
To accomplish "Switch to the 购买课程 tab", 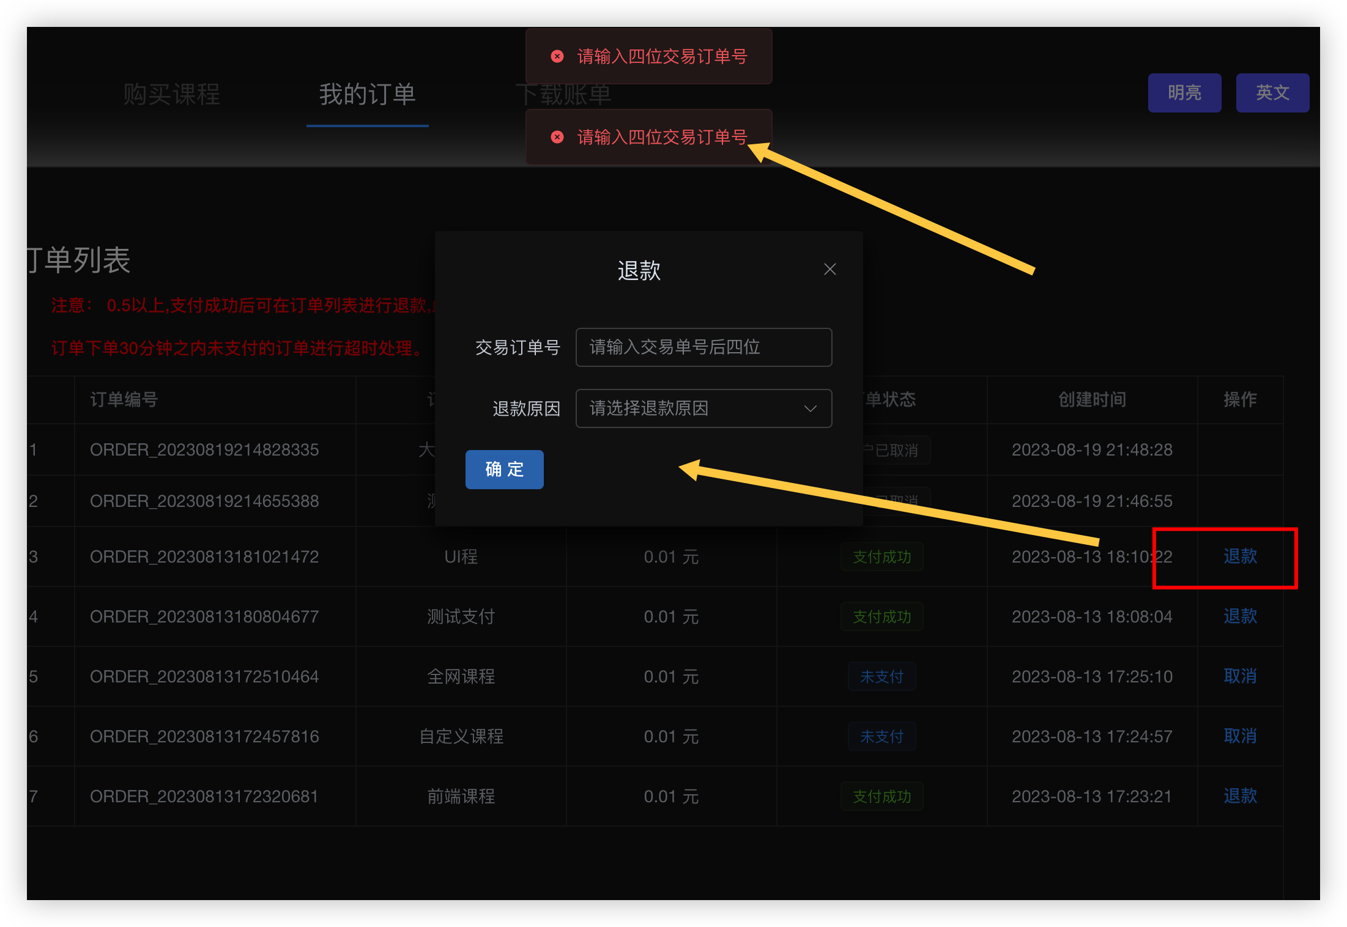I will click(171, 93).
